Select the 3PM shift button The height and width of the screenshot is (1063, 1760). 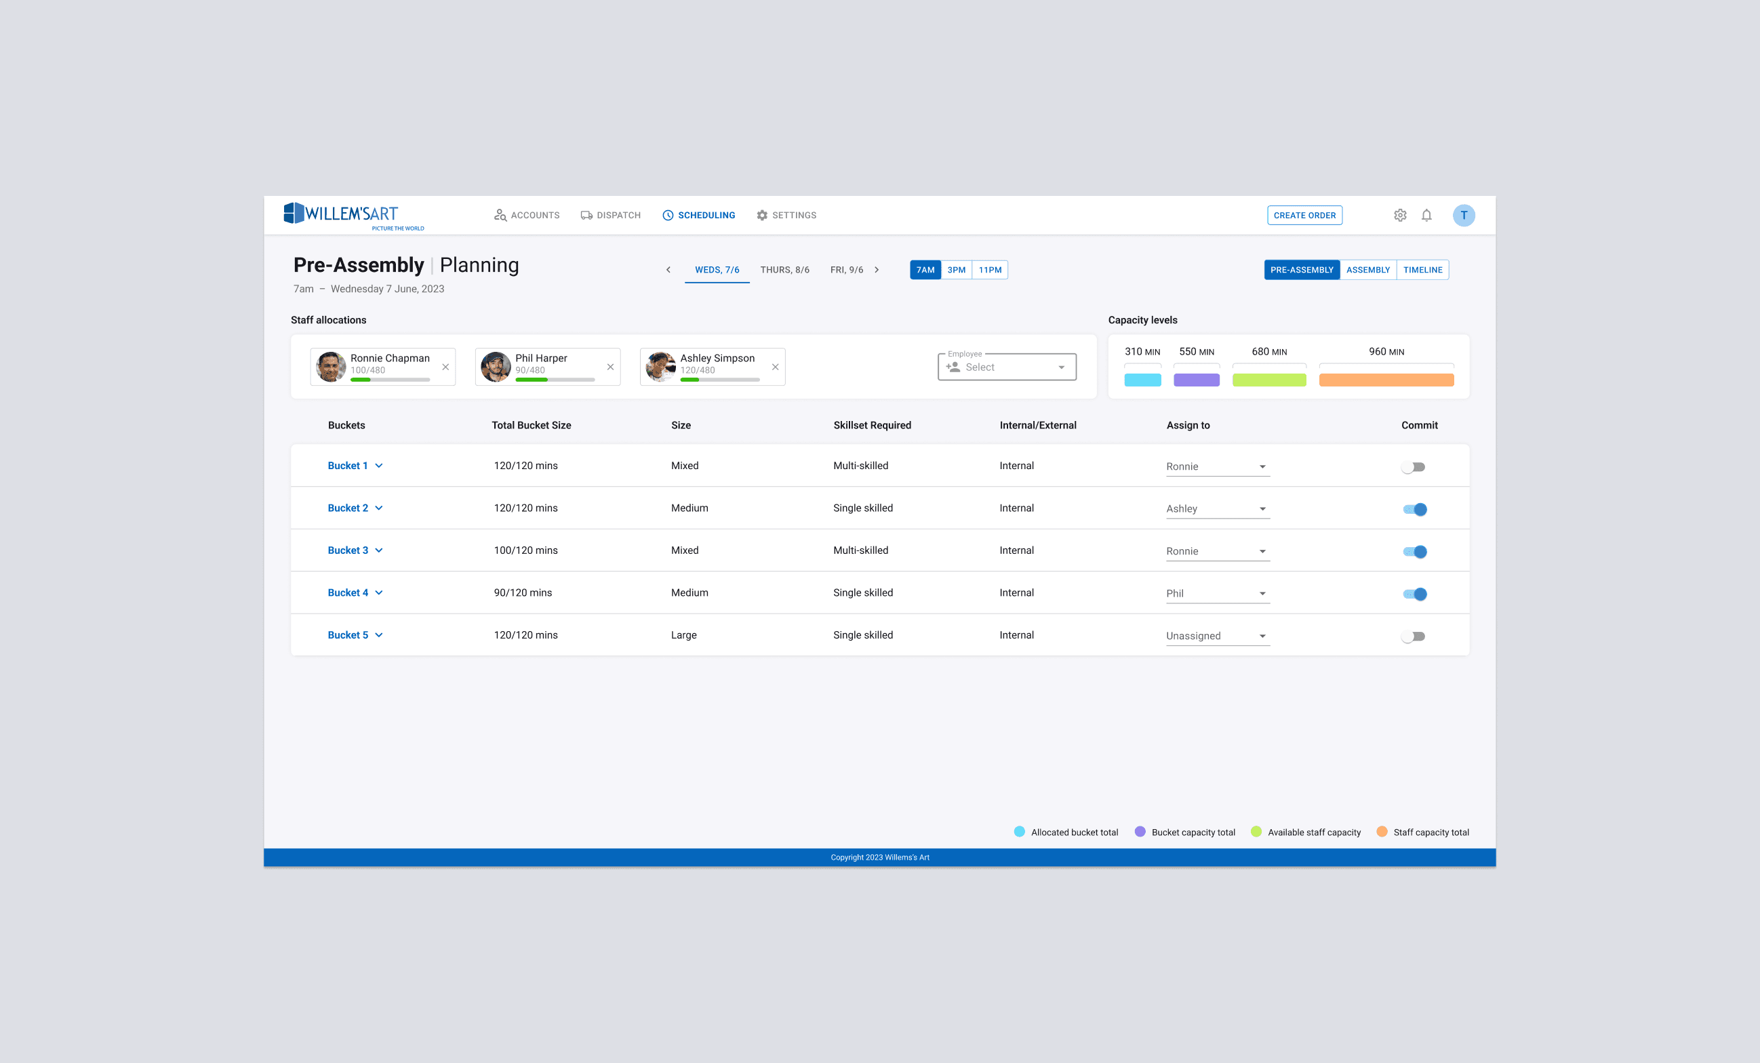[957, 270]
